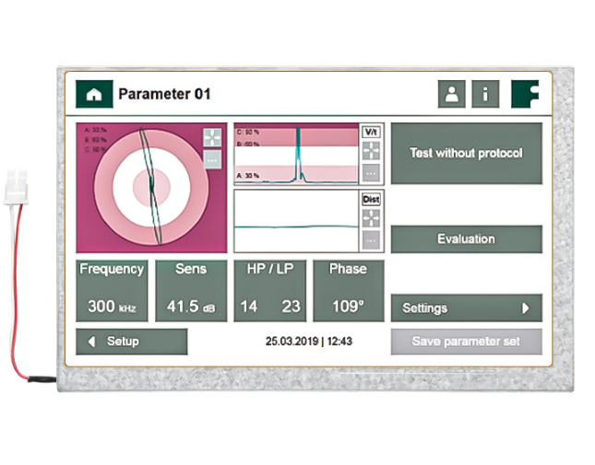The width and height of the screenshot is (595, 465).
Task: Open the info icon
Action: coord(485,94)
